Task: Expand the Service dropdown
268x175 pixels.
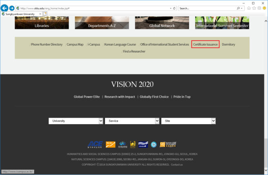Action: click(132, 121)
